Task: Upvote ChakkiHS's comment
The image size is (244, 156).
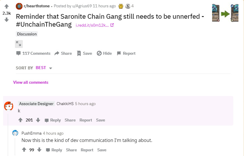Action: [20, 120]
